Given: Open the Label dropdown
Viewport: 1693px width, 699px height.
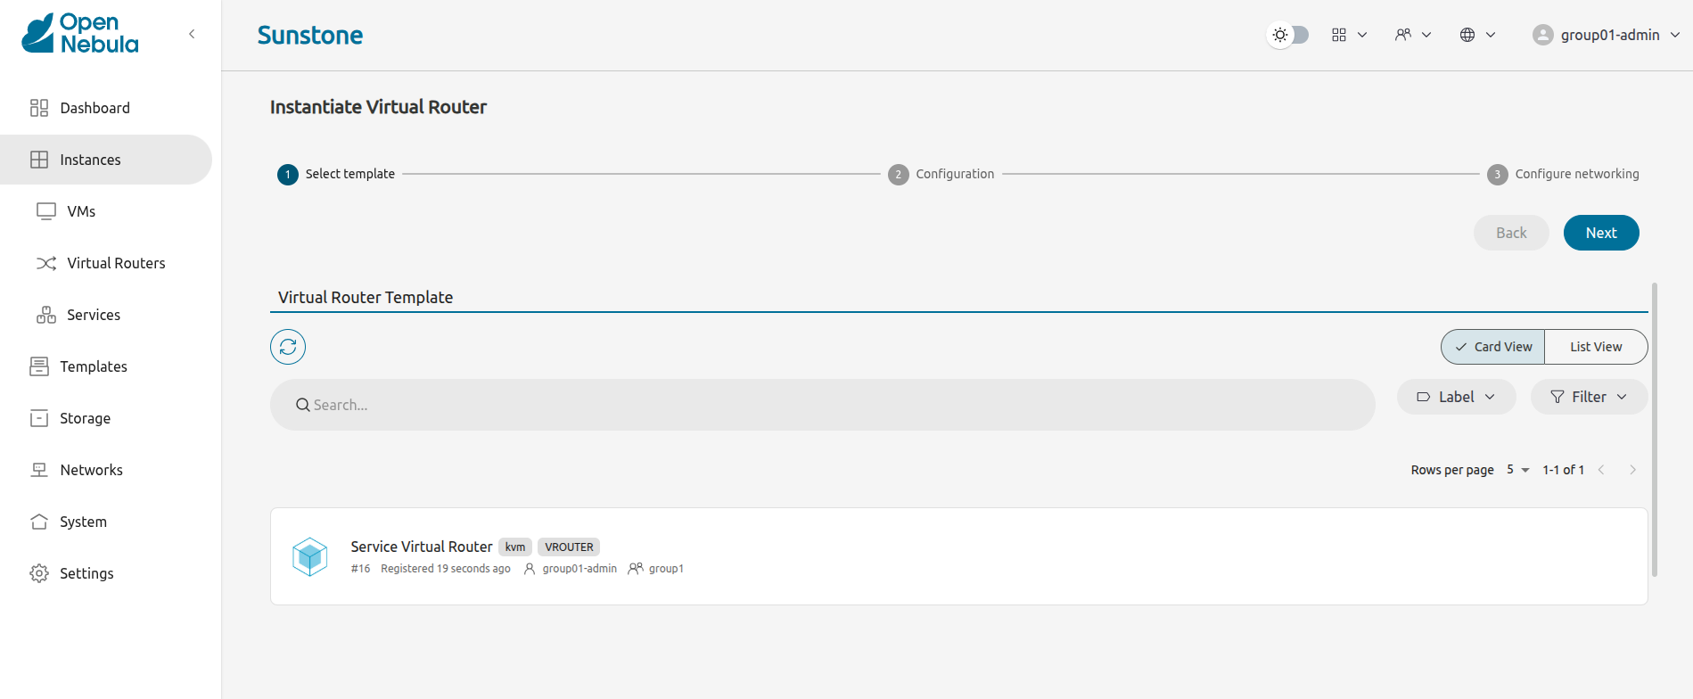Looking at the screenshot, I should pyautogui.click(x=1455, y=396).
